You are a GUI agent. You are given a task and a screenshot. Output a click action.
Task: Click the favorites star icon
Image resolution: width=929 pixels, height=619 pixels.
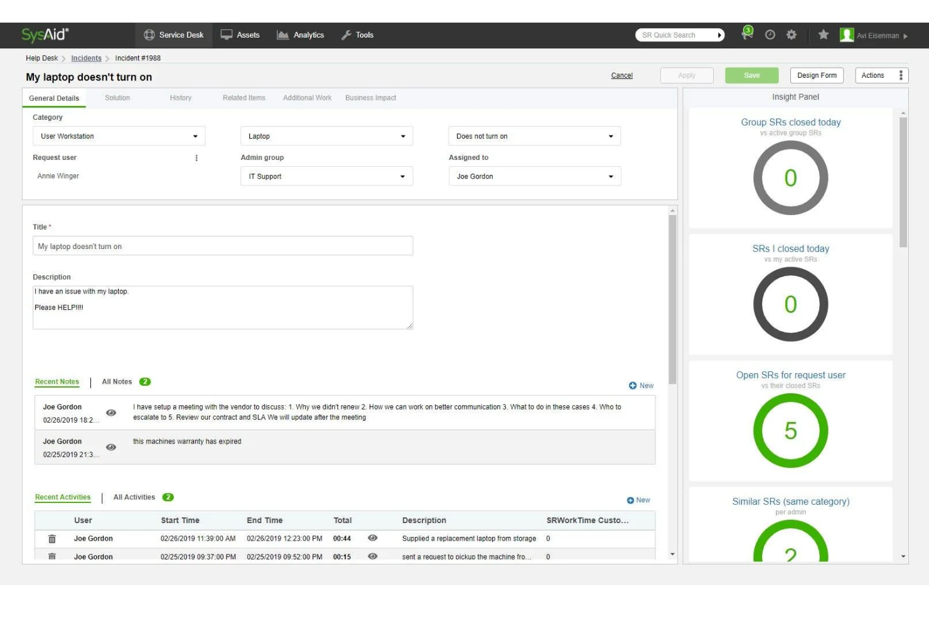click(823, 35)
